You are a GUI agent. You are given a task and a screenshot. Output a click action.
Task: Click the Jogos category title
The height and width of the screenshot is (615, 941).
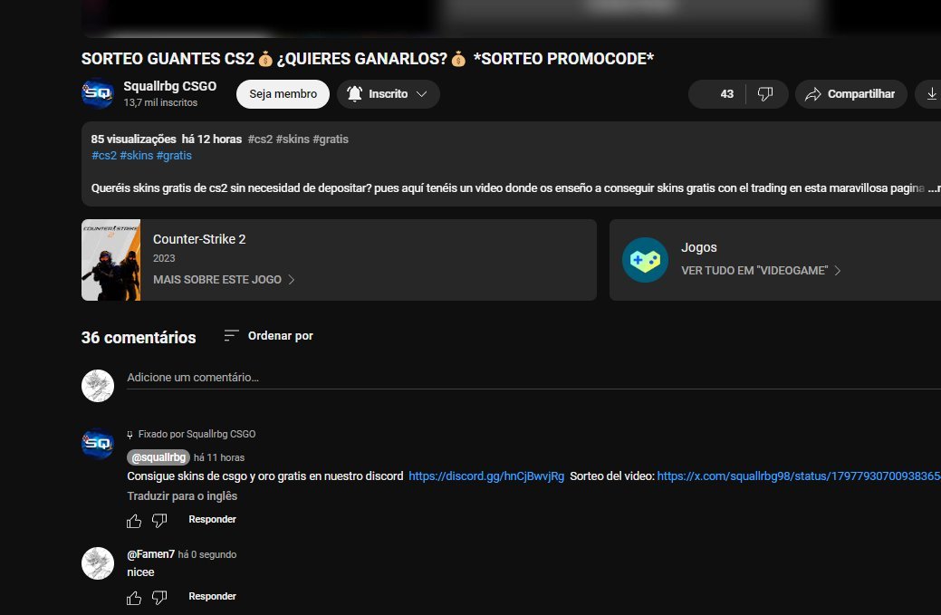click(x=699, y=247)
